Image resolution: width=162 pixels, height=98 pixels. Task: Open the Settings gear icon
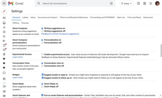coord(145,3)
